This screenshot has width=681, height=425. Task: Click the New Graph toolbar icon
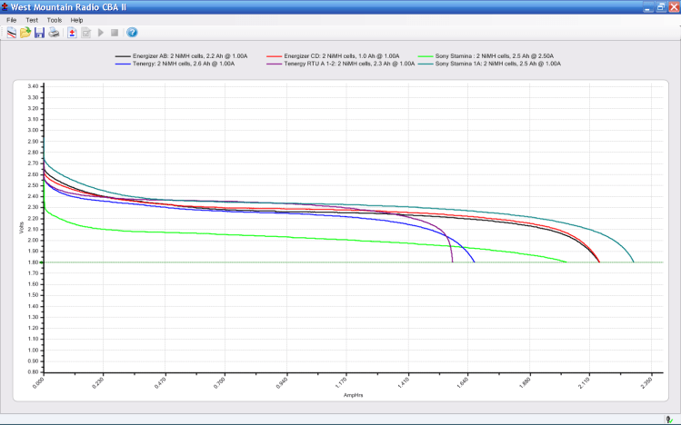(x=11, y=33)
